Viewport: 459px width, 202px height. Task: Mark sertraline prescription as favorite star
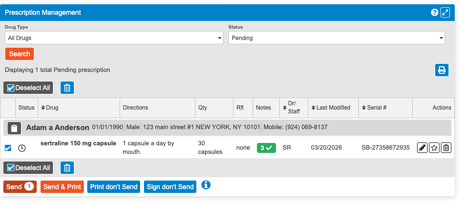pos(434,148)
